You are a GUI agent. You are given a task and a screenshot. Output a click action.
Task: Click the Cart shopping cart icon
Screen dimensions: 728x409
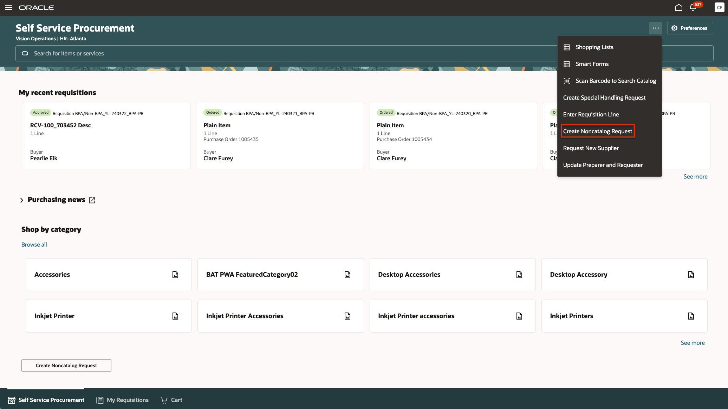coord(164,400)
